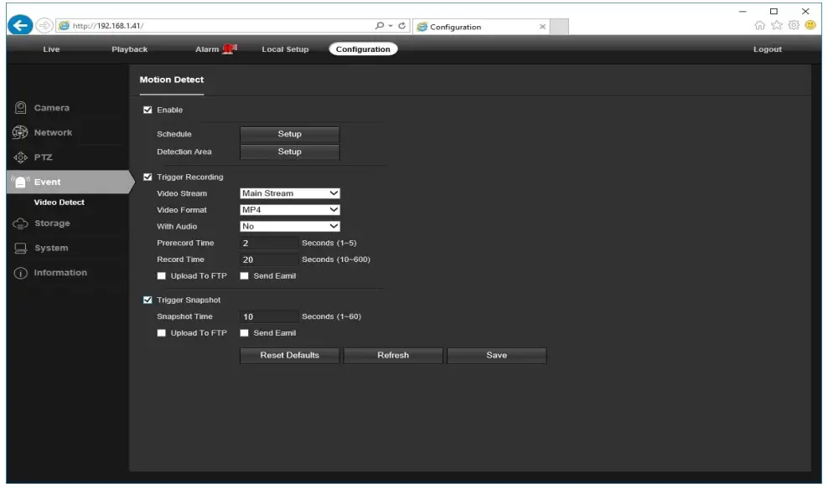Click the page icon in address bar
The width and height of the screenshot is (828, 488).
pos(64,25)
